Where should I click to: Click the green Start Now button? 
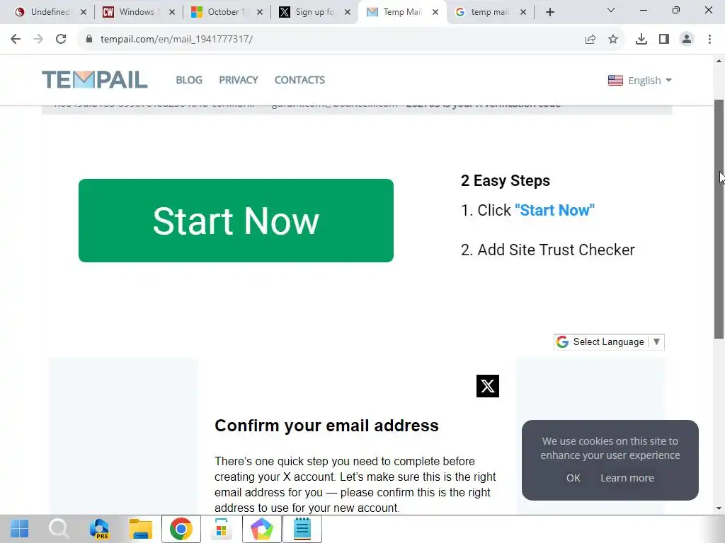pyautogui.click(x=236, y=221)
